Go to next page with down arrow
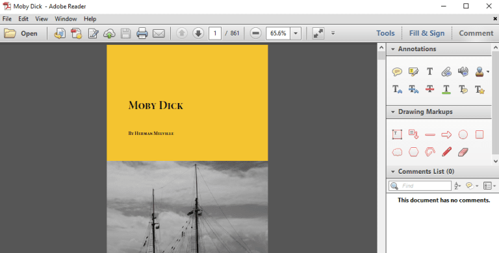 [198, 33]
